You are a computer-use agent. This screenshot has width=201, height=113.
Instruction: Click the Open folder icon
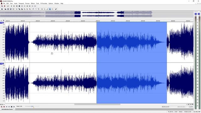coord(5,9)
